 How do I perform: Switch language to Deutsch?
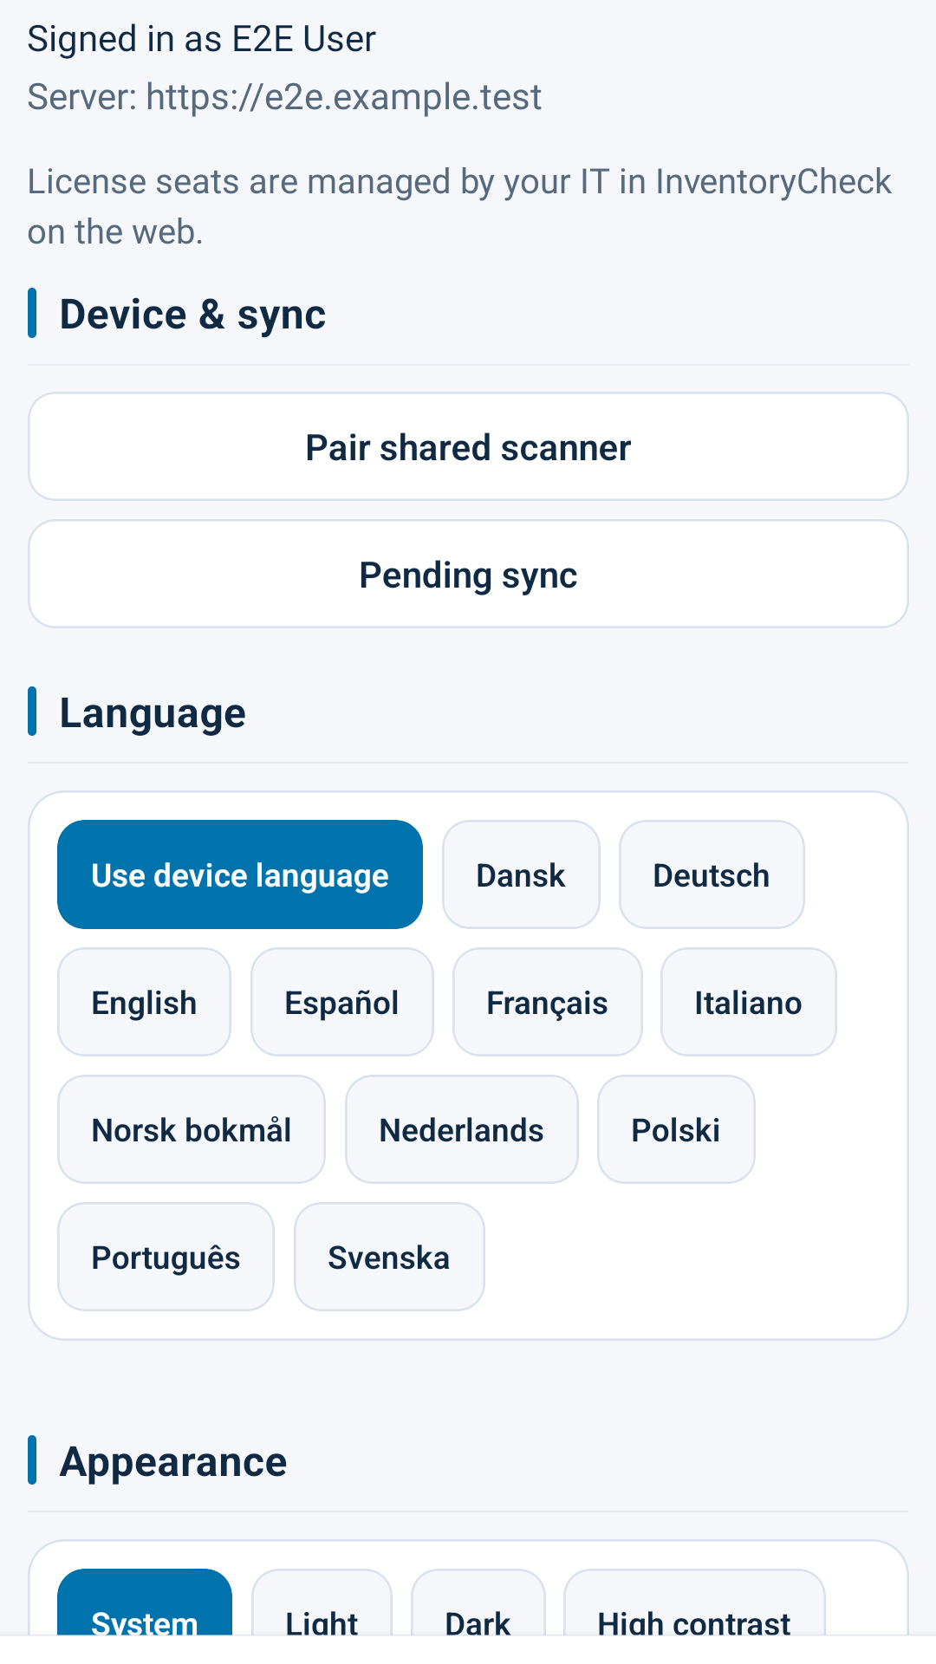pos(712,874)
